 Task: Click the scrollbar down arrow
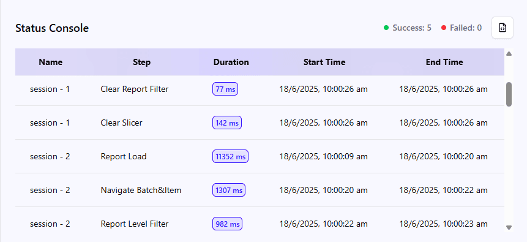509,227
